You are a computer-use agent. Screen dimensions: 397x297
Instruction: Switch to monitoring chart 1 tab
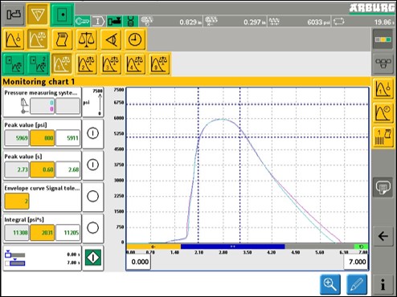[x=62, y=64]
